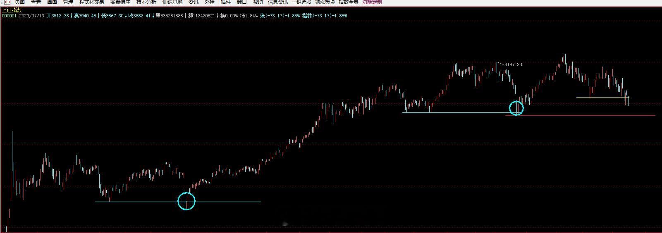Click the 4197.23 peak price label

point(513,64)
